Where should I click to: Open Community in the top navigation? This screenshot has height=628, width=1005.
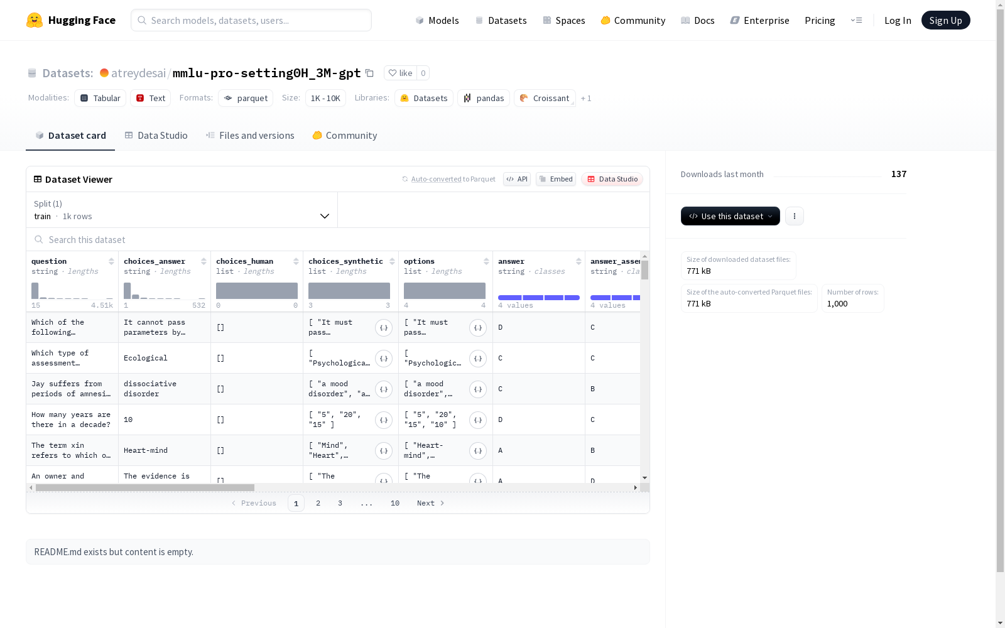[x=633, y=20]
